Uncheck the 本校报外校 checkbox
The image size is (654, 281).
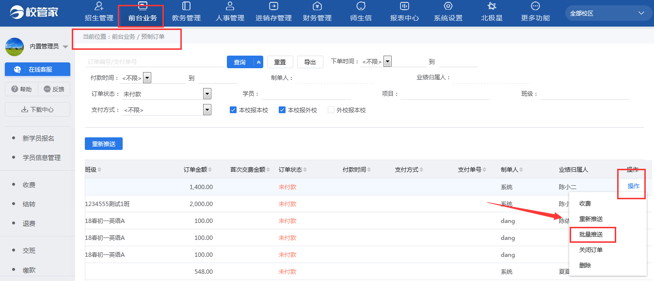[282, 110]
